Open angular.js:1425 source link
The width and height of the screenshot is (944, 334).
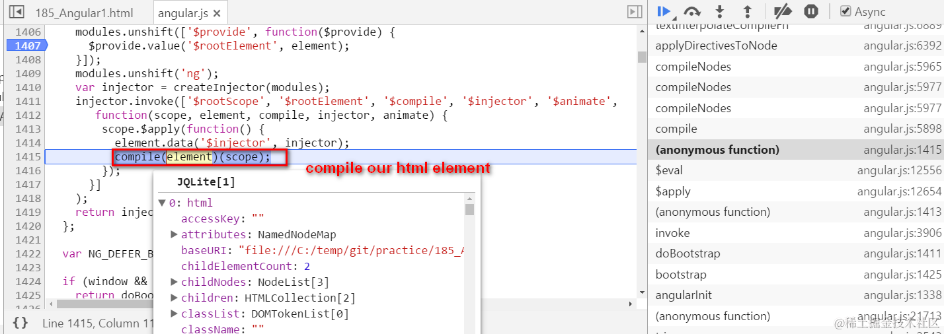(x=902, y=275)
